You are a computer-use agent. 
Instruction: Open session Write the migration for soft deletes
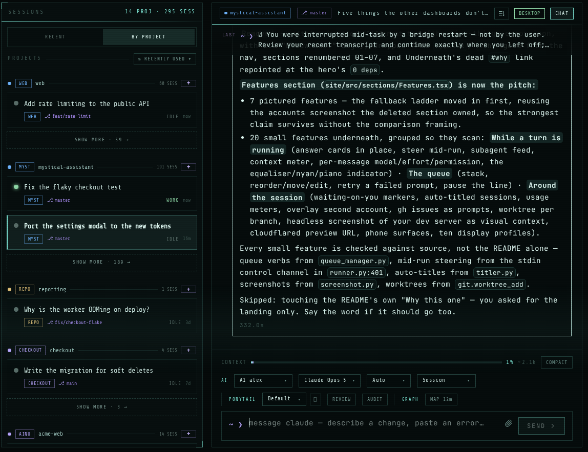[x=101, y=377]
